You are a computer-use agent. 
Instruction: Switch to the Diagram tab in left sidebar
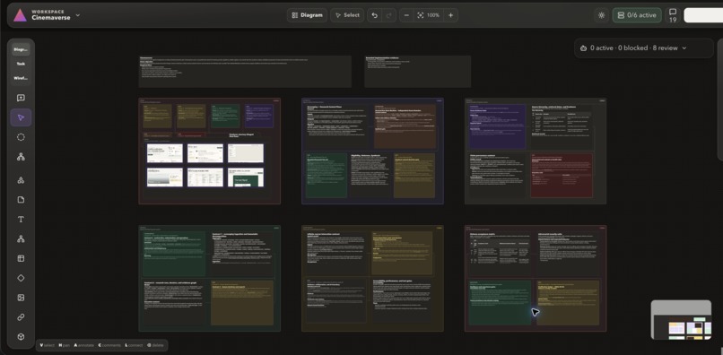tap(21, 49)
